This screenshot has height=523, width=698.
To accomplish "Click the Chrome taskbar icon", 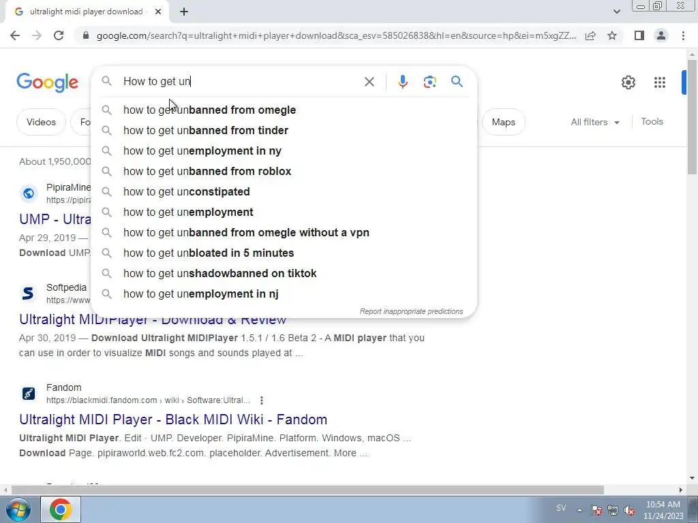I will tap(61, 509).
